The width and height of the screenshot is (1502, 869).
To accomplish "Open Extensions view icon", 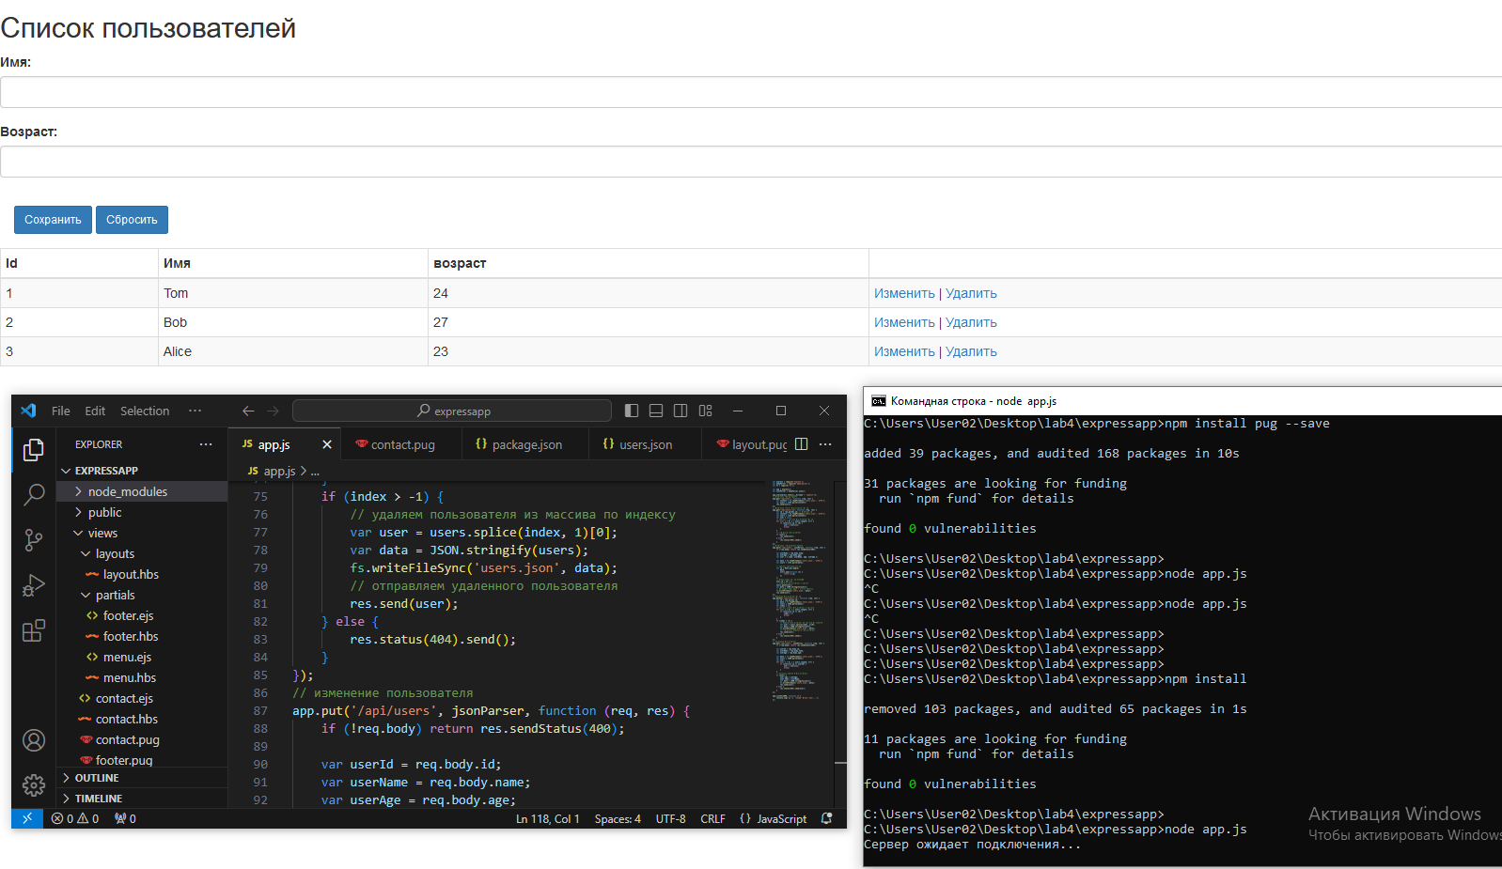I will [x=34, y=630].
